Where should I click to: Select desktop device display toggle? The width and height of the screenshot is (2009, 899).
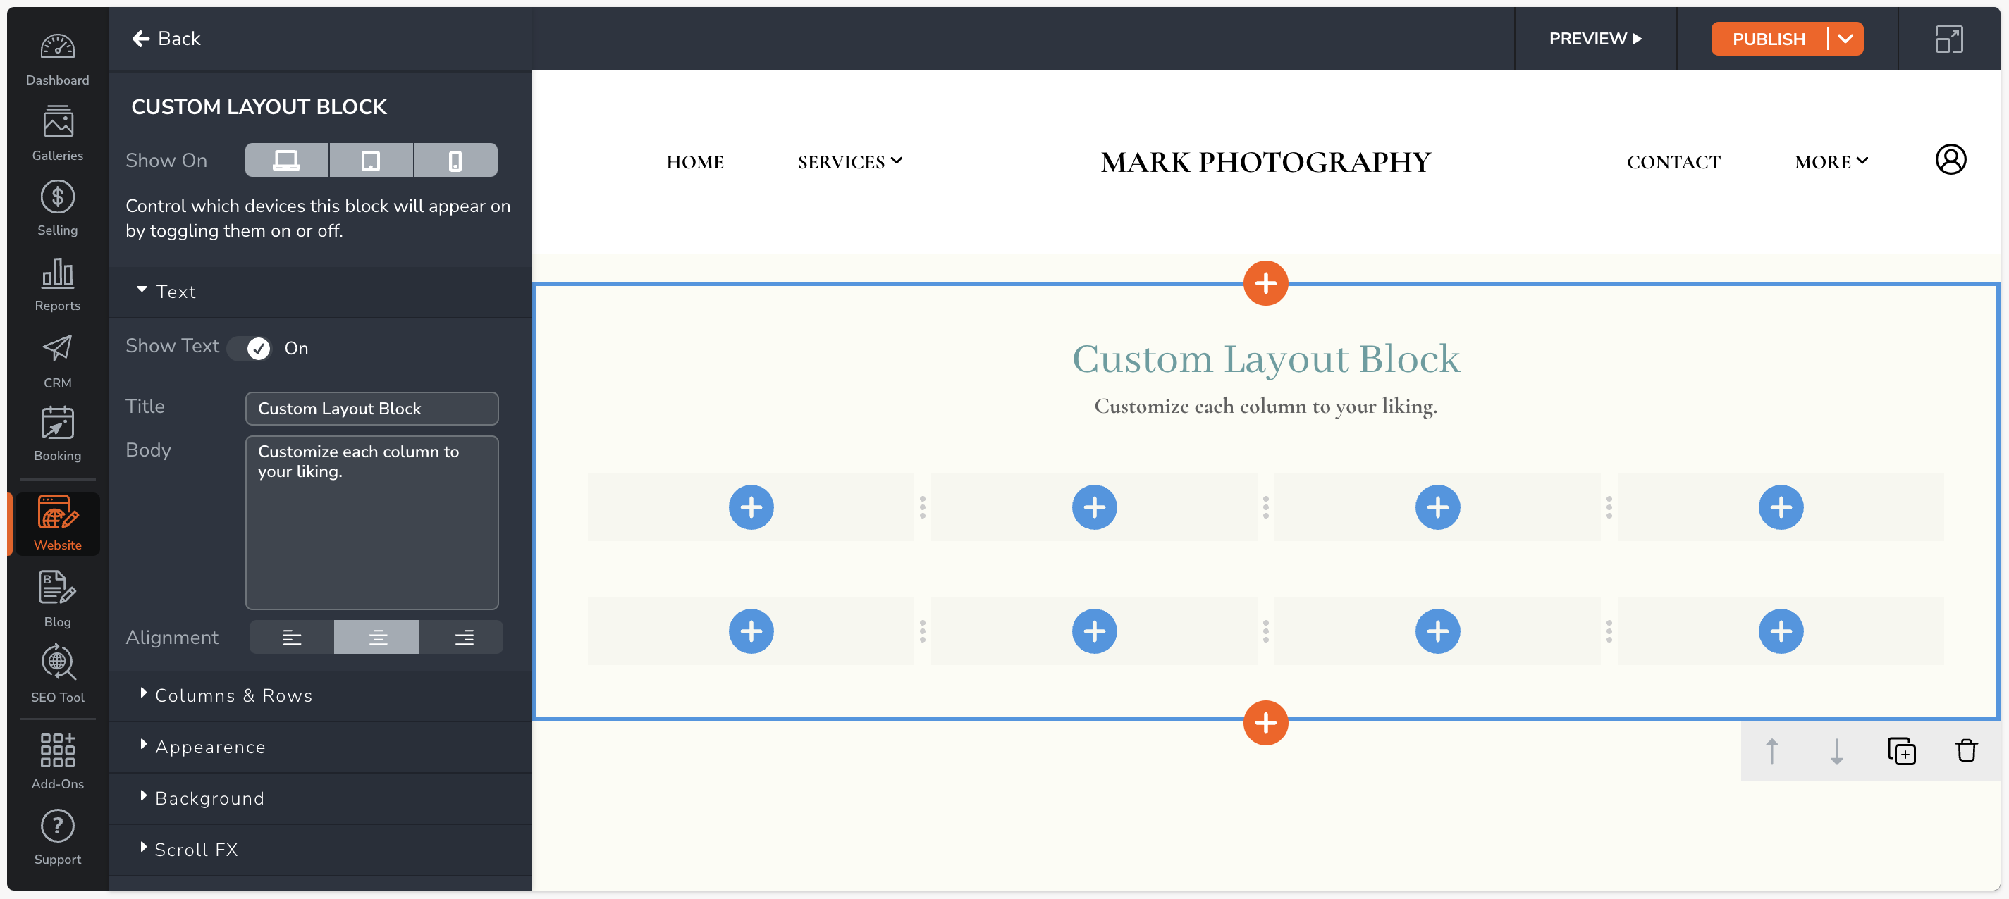point(285,159)
